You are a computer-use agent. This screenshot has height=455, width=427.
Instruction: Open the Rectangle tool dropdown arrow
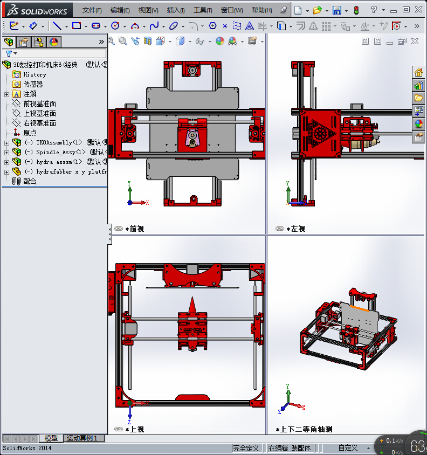click(86, 27)
